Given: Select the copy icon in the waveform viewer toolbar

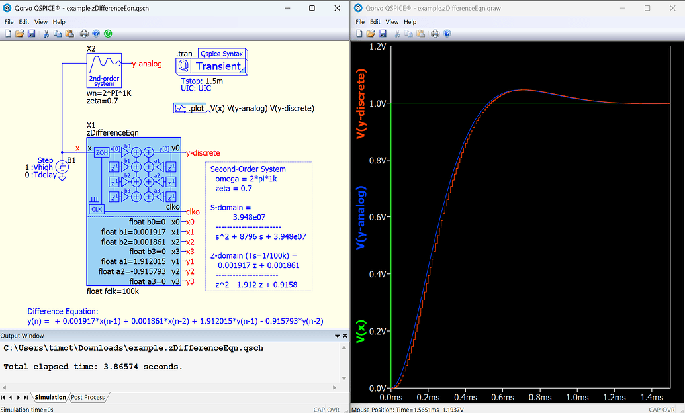Looking at the screenshot, I should (x=408, y=33).
